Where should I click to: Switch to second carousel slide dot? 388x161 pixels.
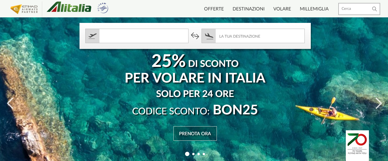click(193, 154)
